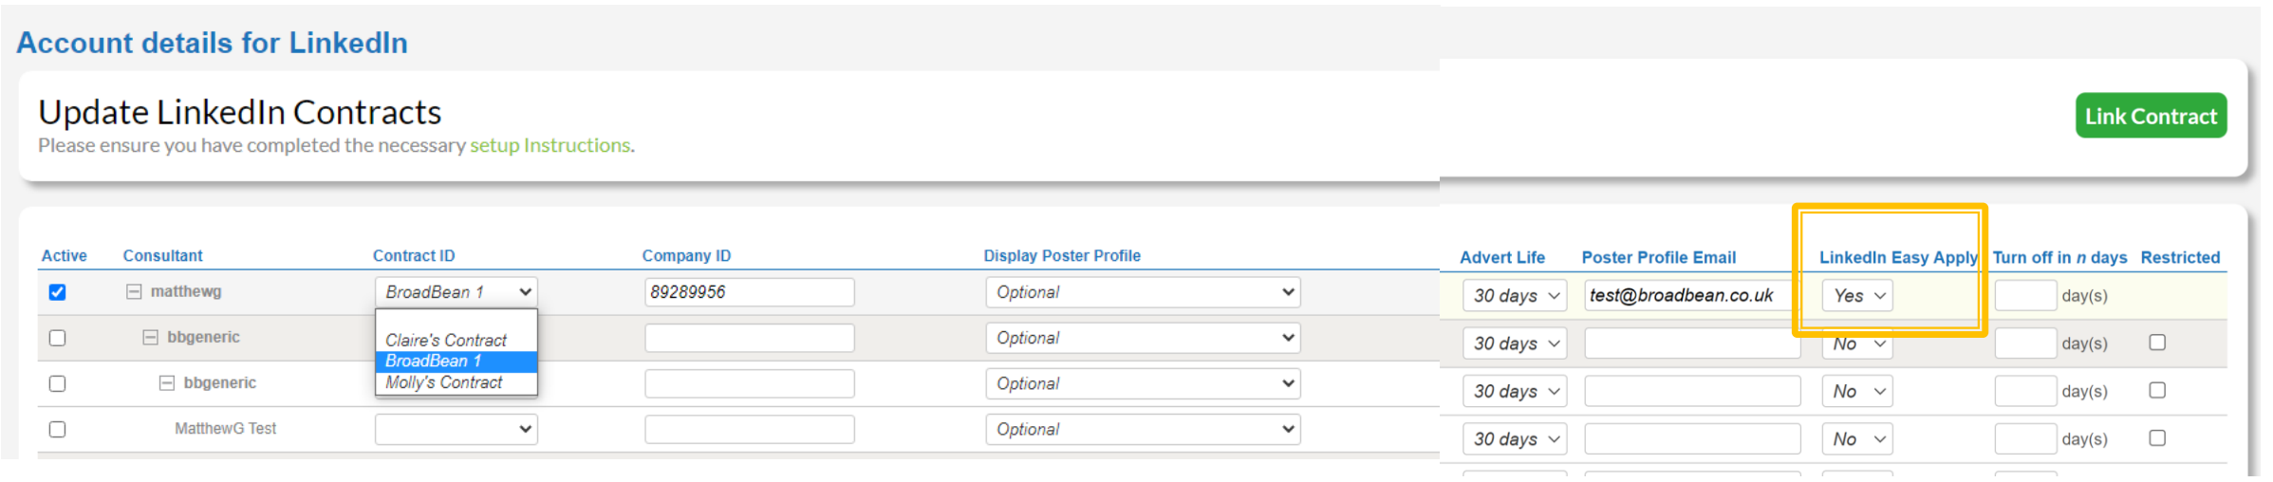Click Turn off in n days field for matthewg
This screenshot has height=482, width=2273.
(x=2024, y=296)
